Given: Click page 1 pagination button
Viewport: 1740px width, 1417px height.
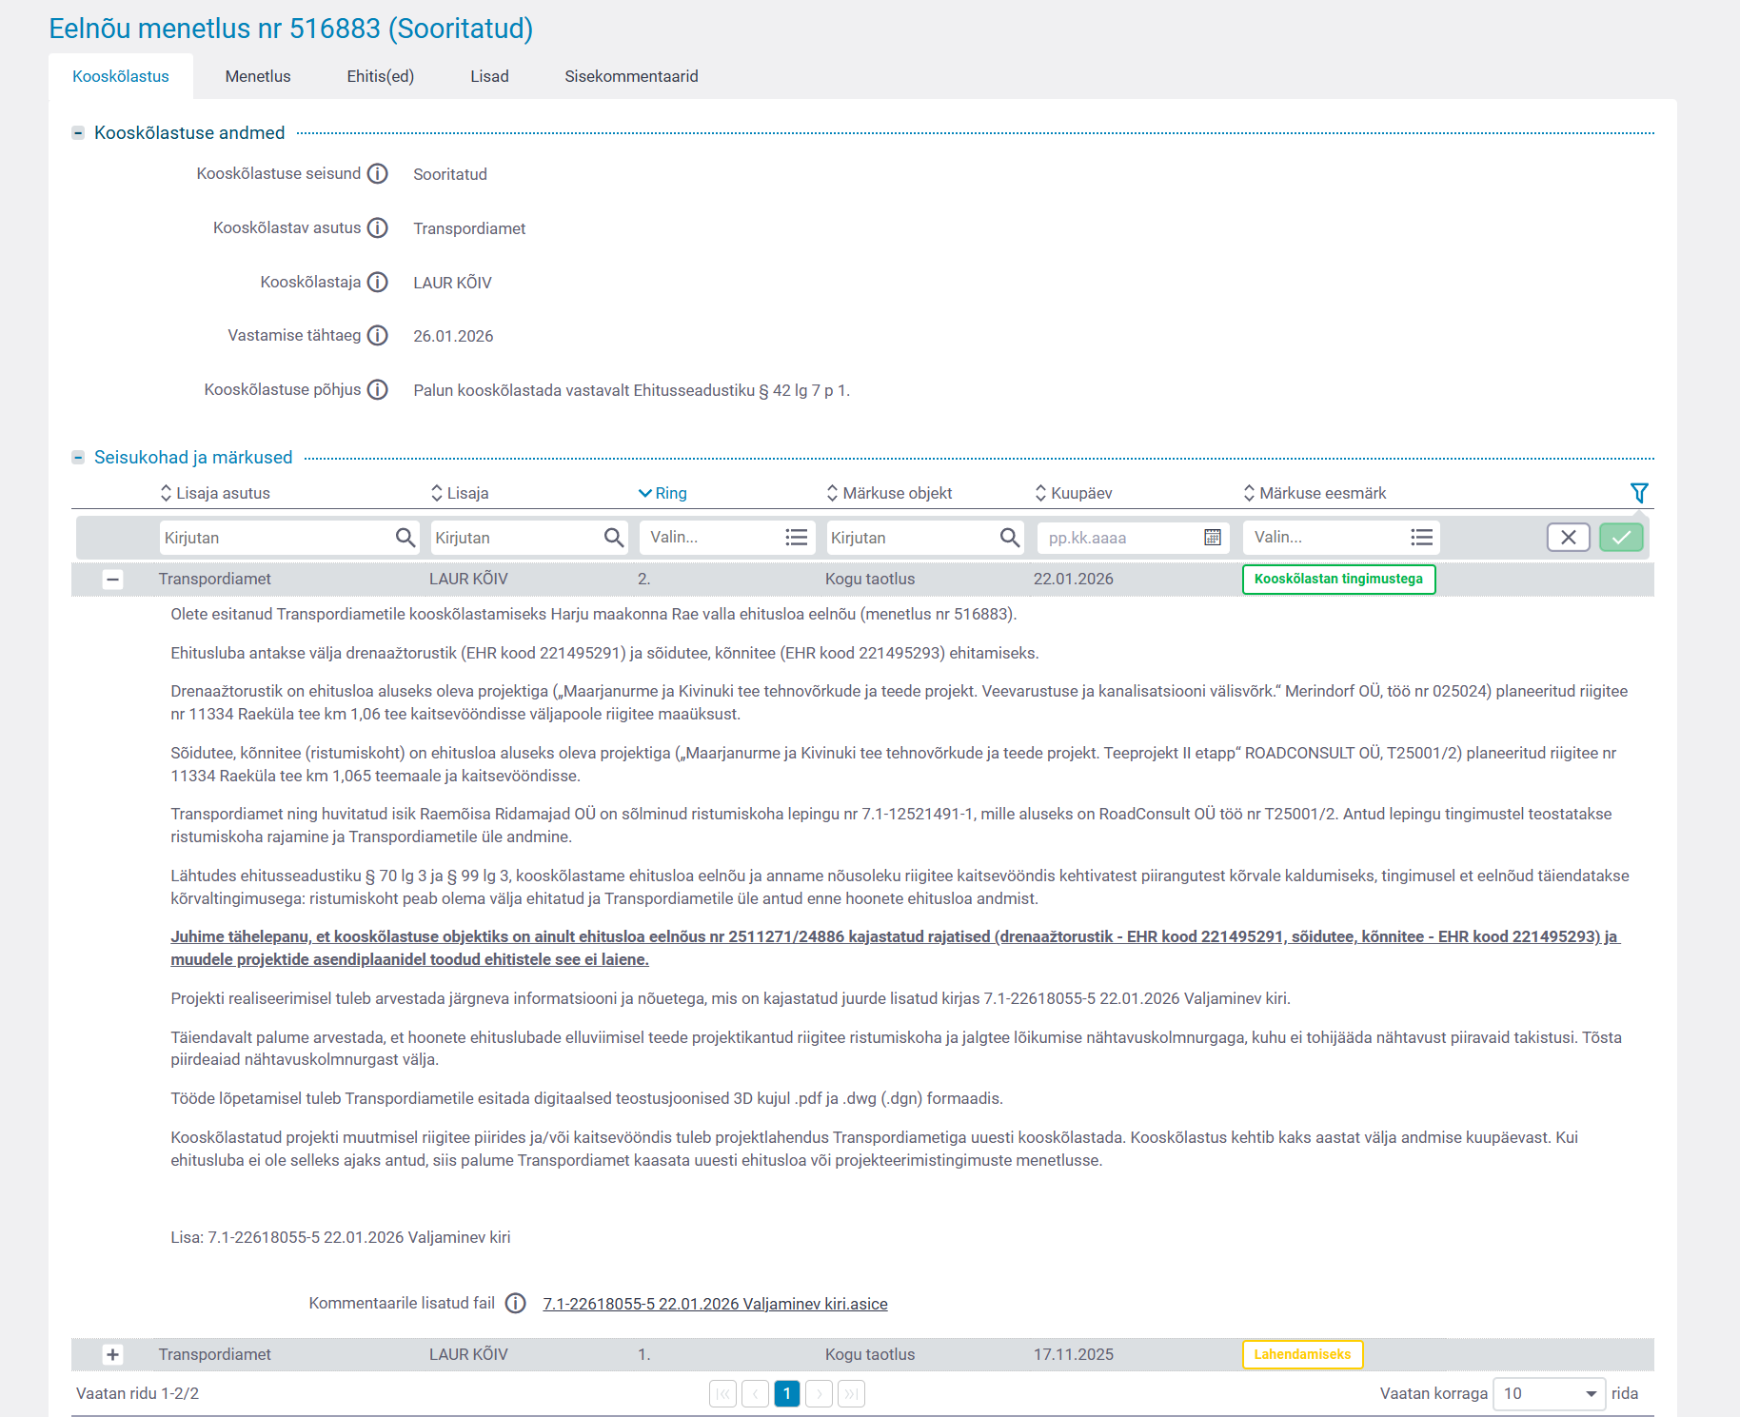Looking at the screenshot, I should tap(786, 1393).
